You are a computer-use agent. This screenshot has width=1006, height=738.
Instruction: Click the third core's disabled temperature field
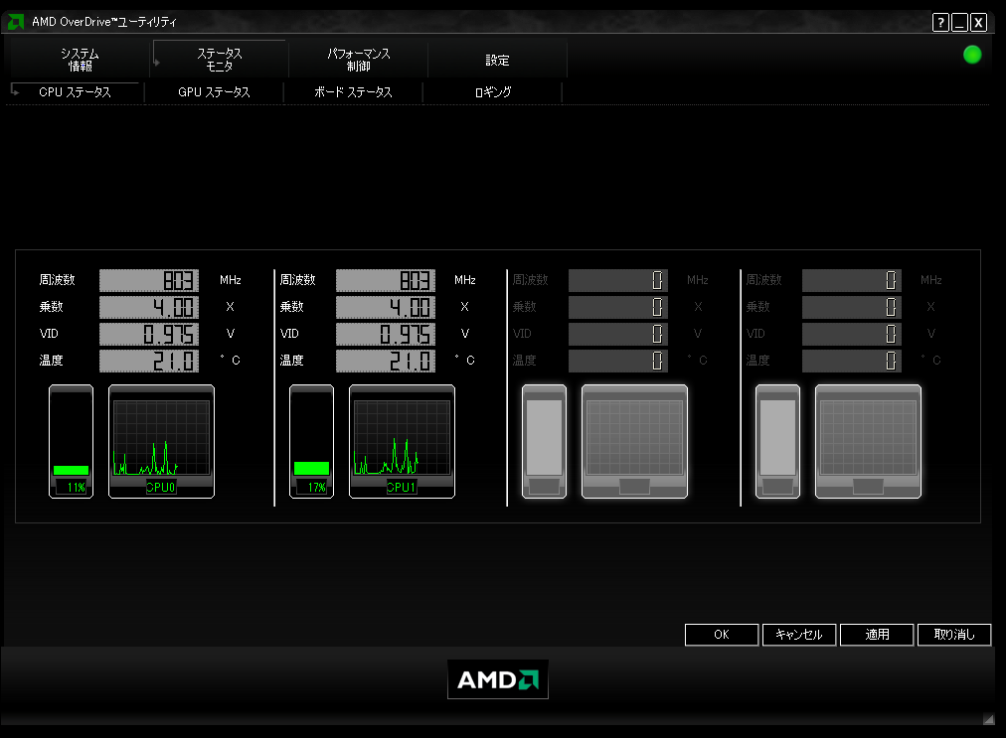(x=618, y=361)
